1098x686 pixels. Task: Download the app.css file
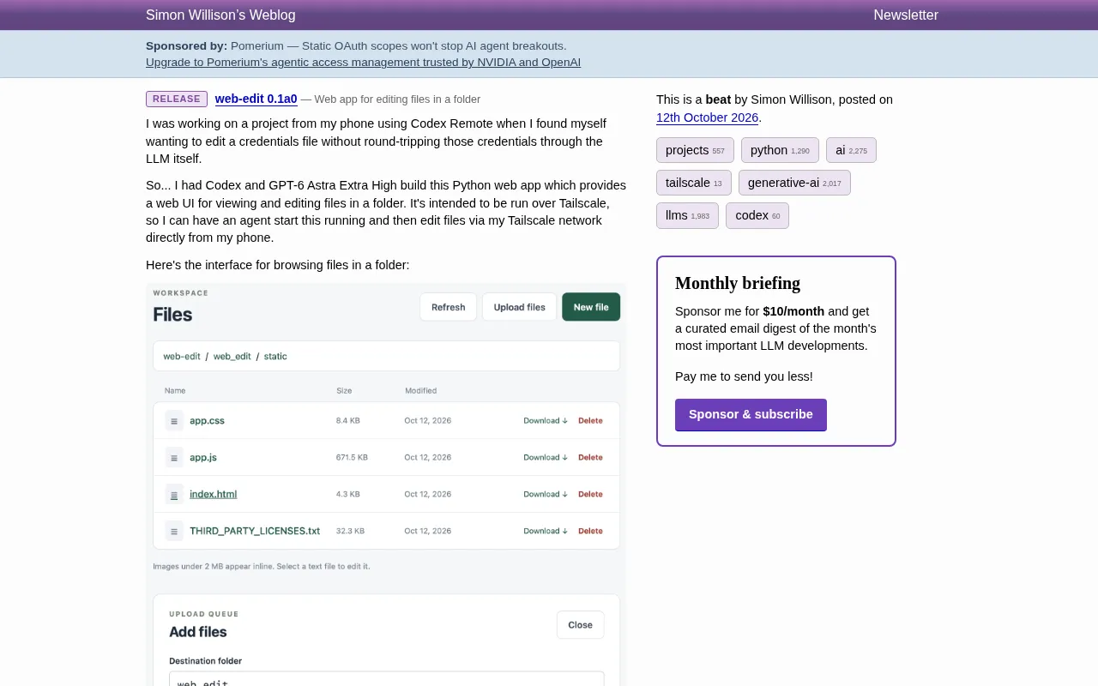(546, 421)
